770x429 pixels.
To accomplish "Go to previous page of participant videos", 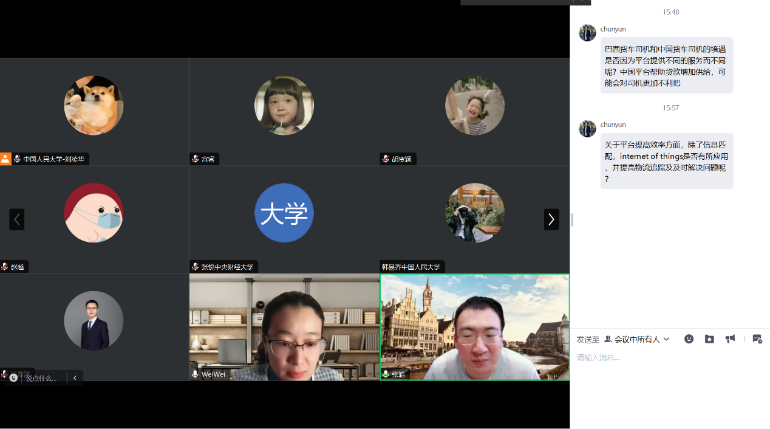I will tap(17, 219).
